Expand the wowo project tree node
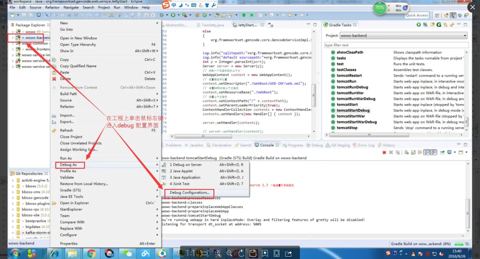The width and height of the screenshot is (480, 259). [13, 32]
